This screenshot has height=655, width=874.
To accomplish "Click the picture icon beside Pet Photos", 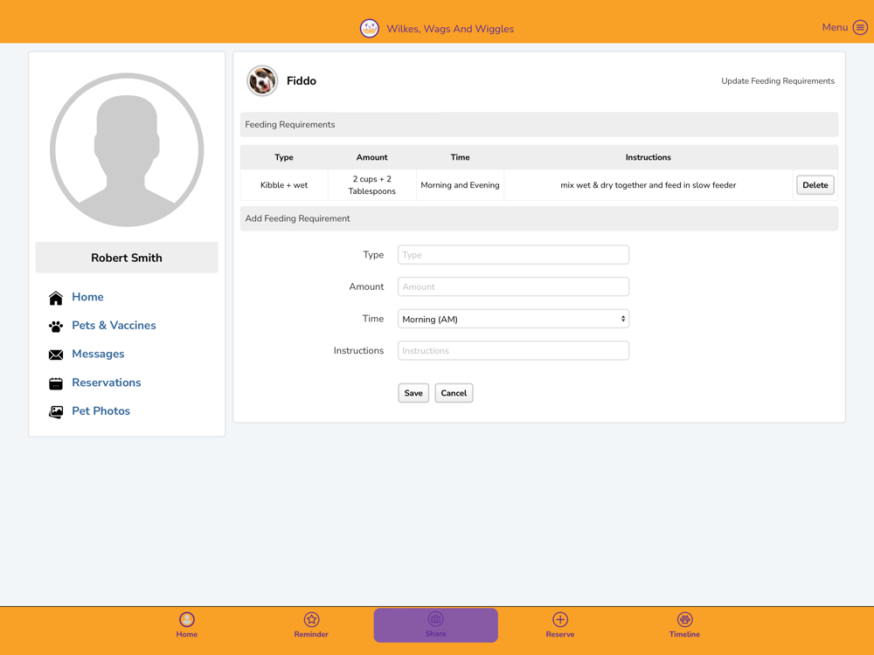I will pos(56,411).
